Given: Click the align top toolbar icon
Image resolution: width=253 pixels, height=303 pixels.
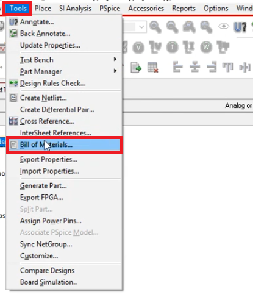Looking at the screenshot, I should coord(228,67).
